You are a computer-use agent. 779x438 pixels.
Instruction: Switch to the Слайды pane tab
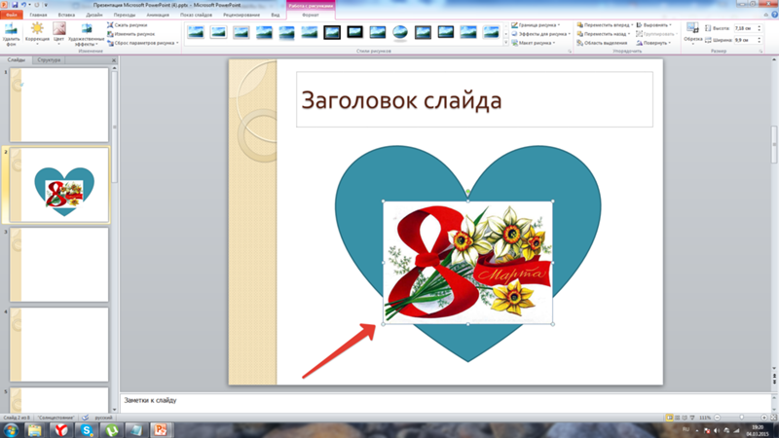pyautogui.click(x=16, y=59)
